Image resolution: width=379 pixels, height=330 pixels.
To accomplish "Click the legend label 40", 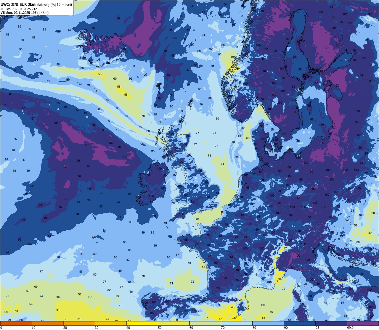I will [128, 328].
